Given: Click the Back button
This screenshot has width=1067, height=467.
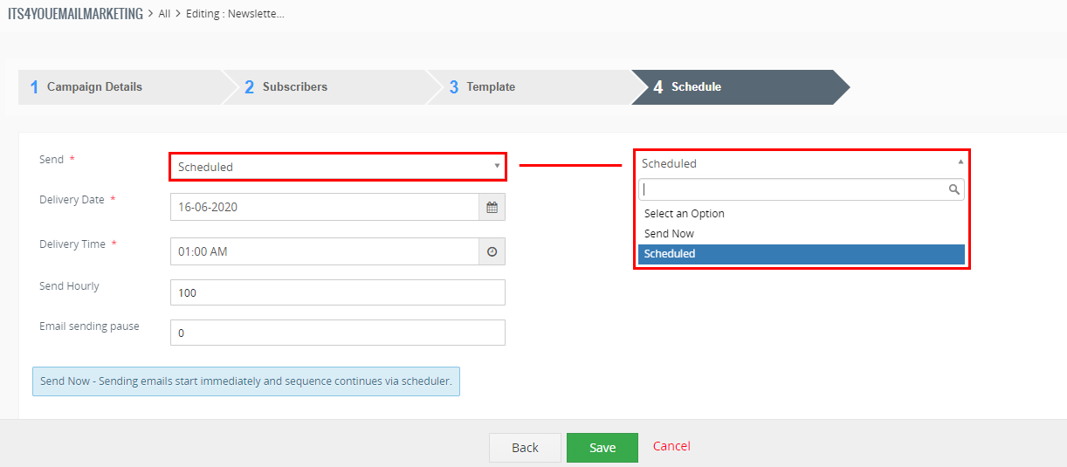Looking at the screenshot, I should (525, 448).
